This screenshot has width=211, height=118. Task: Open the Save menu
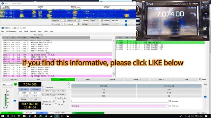click(40, 31)
